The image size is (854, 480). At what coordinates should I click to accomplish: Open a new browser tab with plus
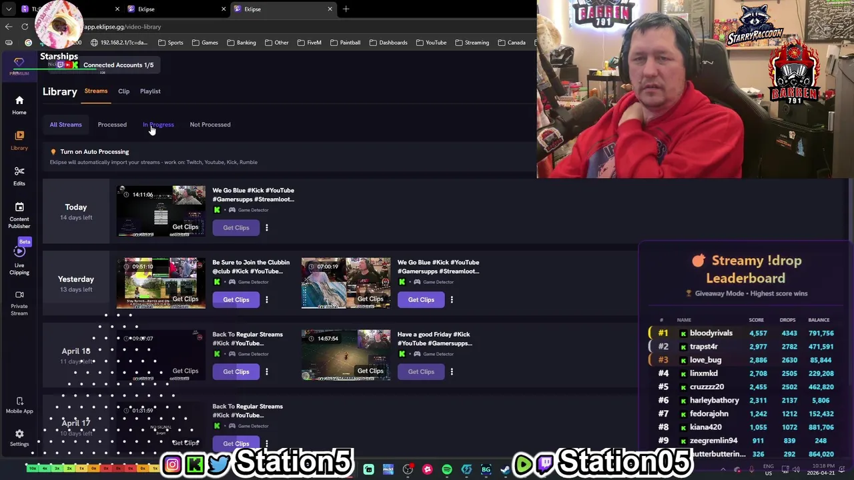(x=346, y=9)
